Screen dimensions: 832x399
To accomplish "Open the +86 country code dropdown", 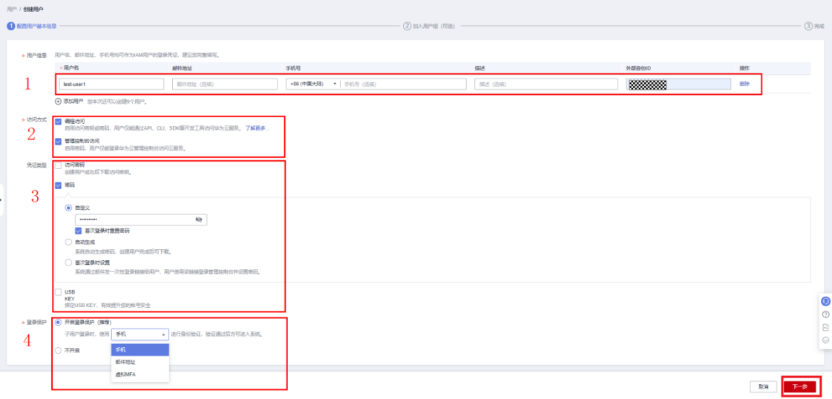I will coord(312,84).
